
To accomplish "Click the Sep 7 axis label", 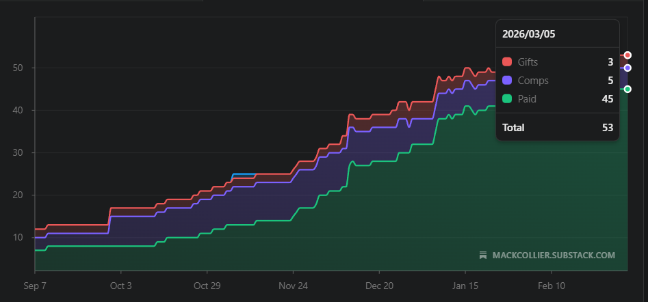I will point(35,286).
